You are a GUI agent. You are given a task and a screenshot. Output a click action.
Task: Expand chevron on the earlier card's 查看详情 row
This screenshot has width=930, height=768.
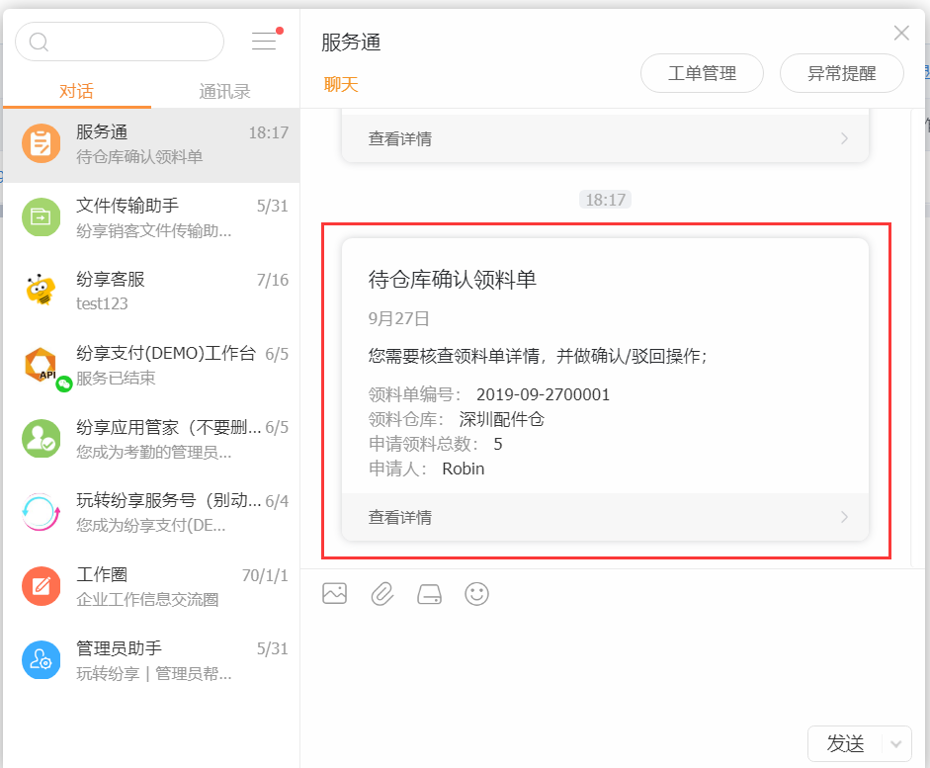pos(845,138)
